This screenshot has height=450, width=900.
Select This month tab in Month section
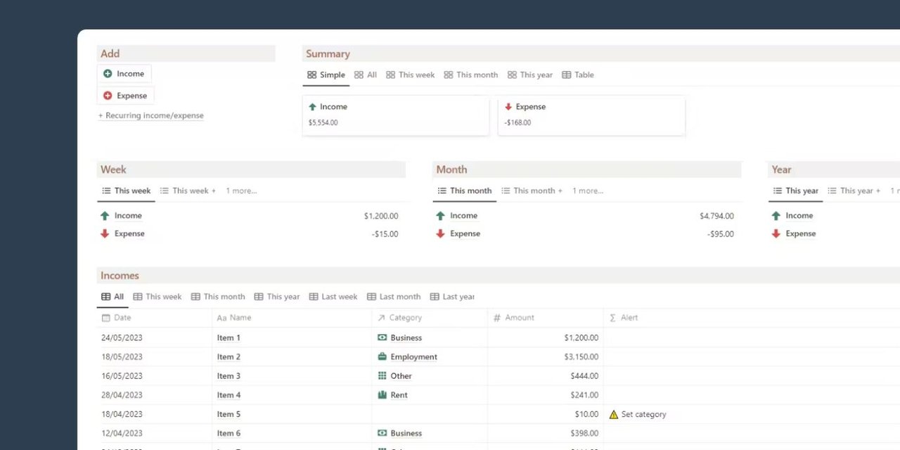[x=465, y=191]
